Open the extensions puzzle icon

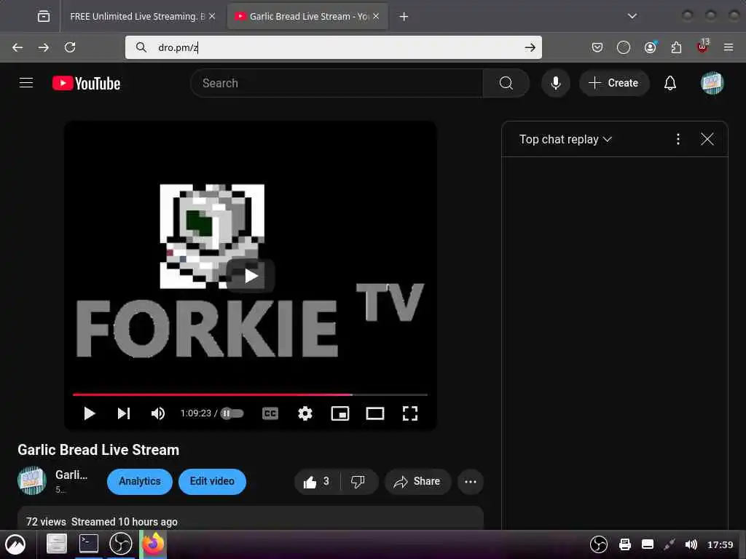point(676,47)
